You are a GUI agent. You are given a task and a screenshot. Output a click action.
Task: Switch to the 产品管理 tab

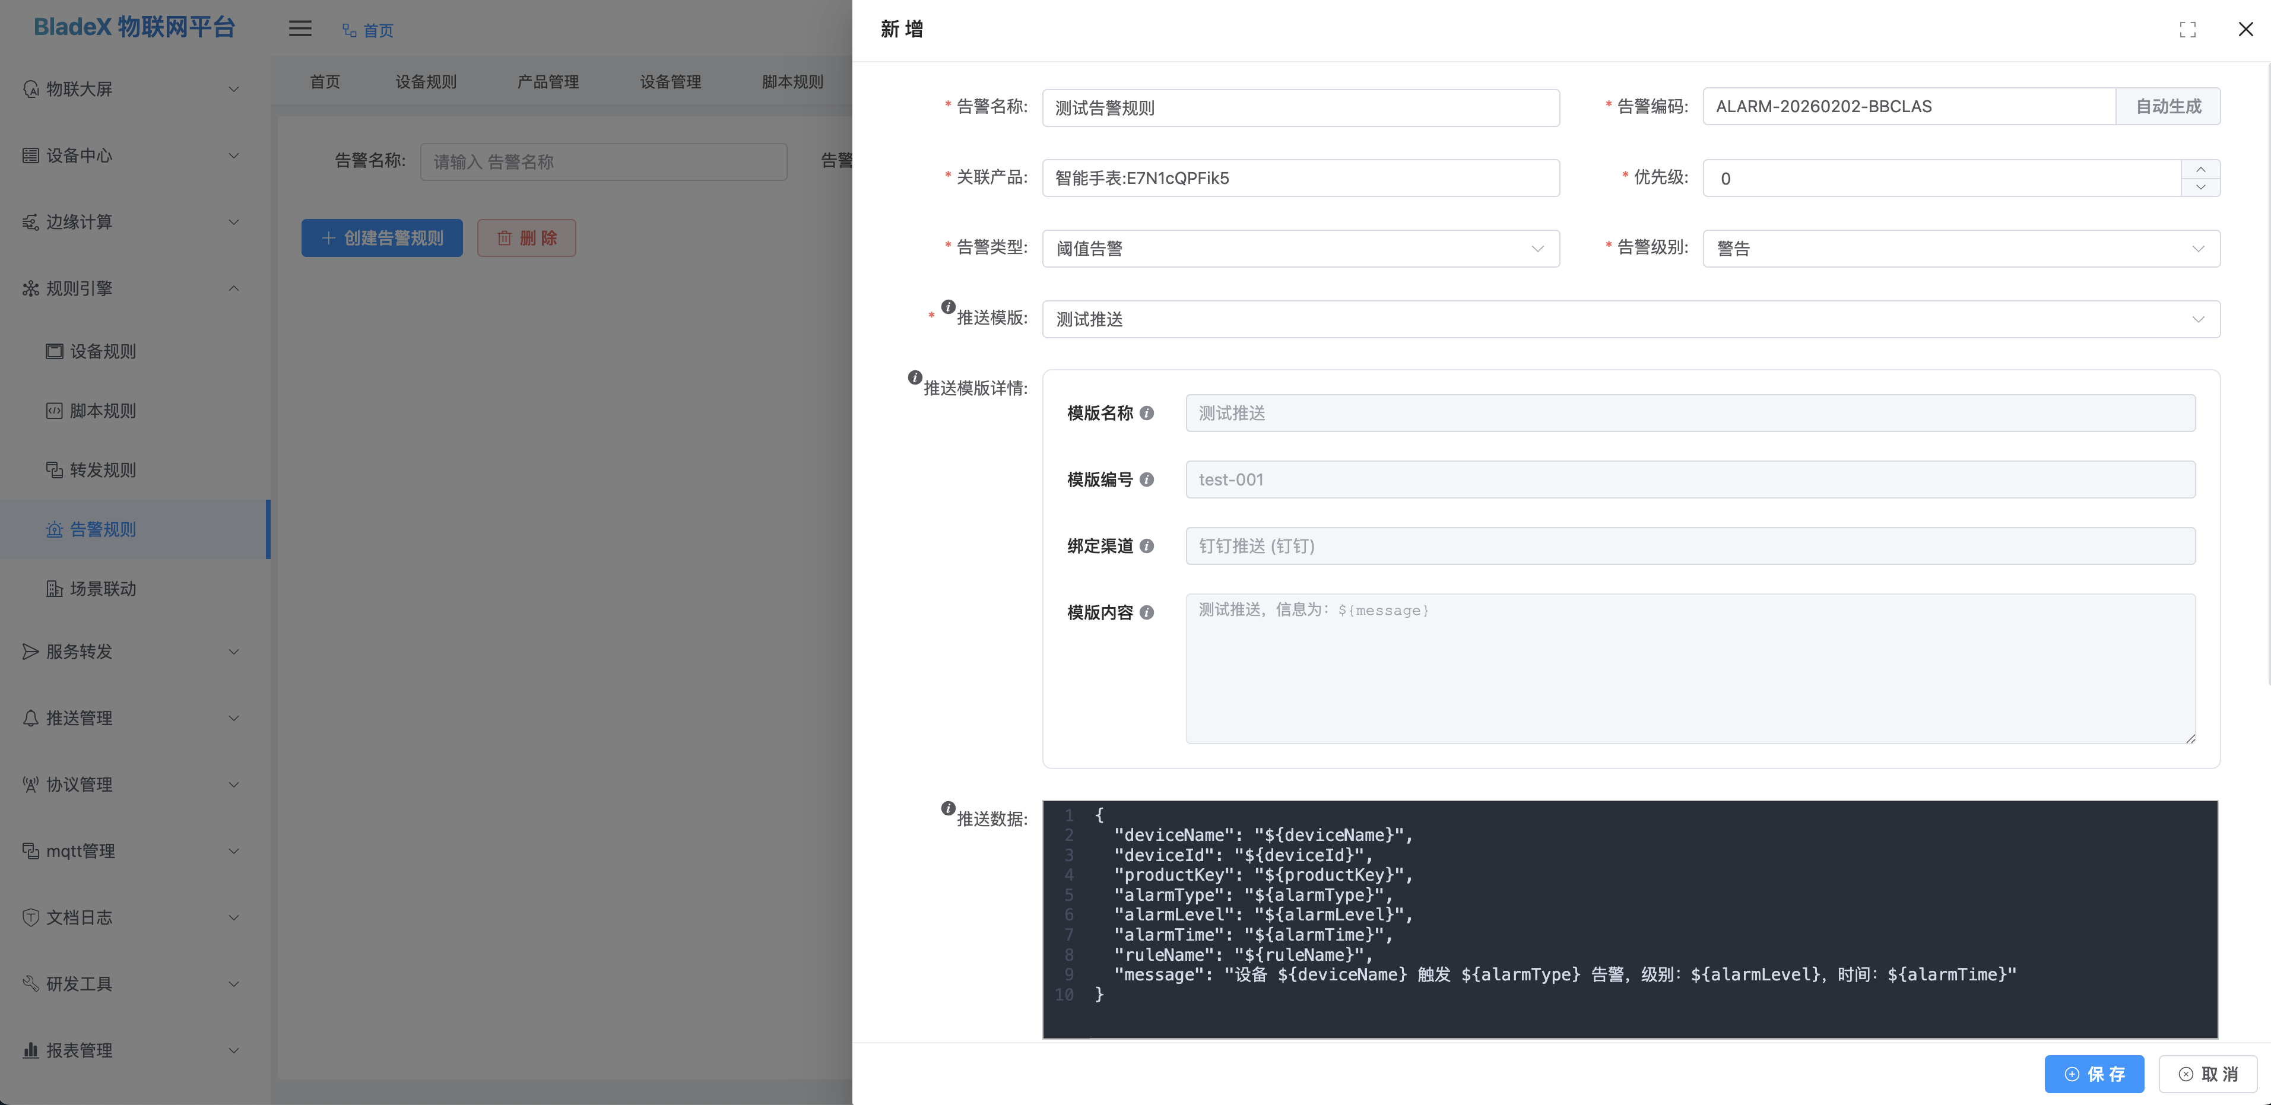pos(547,82)
